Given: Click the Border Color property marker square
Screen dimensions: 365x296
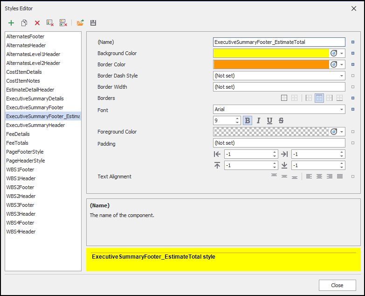Looking at the screenshot, I should 353,64.
